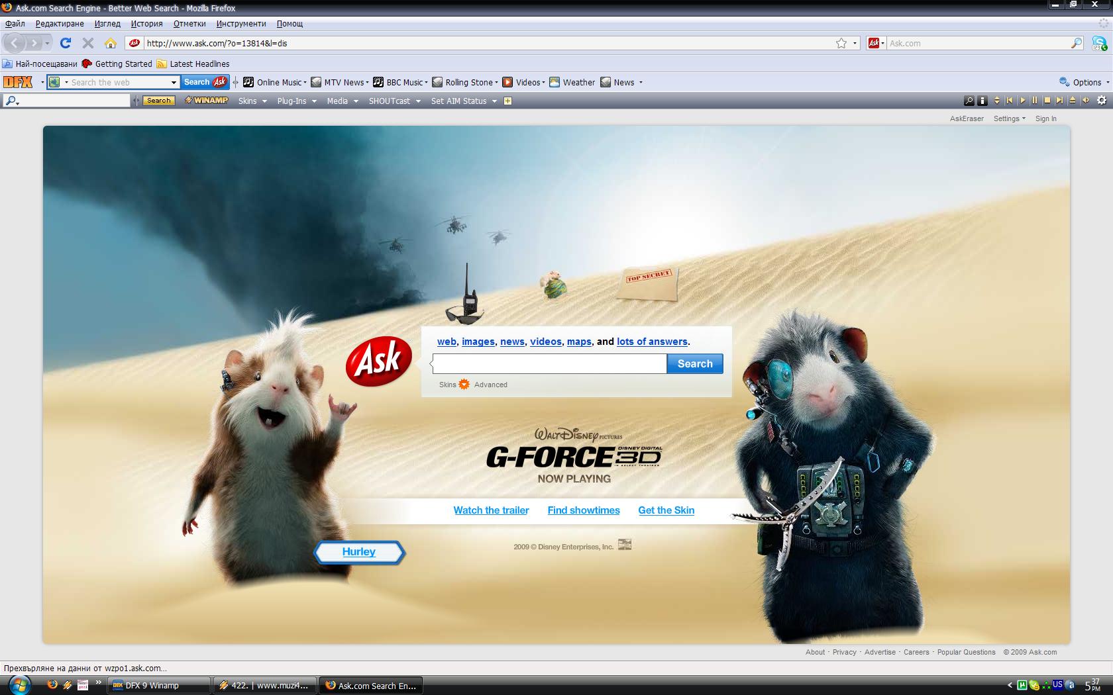Open the SHOUTcast dropdown

(x=394, y=101)
